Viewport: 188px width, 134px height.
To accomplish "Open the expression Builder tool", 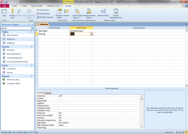I will coord(19,13).
